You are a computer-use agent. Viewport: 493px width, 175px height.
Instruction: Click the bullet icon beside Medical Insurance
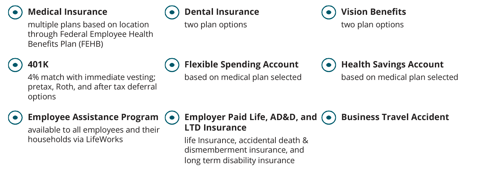click(x=15, y=12)
